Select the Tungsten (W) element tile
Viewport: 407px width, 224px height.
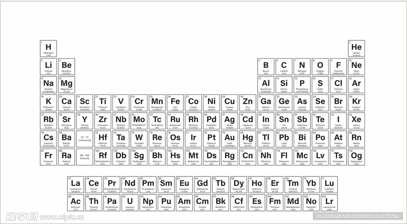click(x=139, y=139)
